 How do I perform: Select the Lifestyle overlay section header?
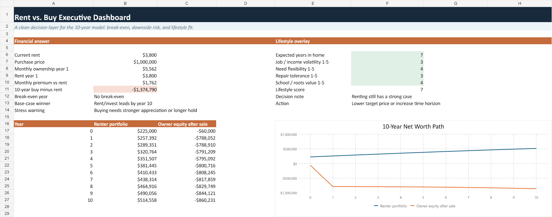[293, 41]
